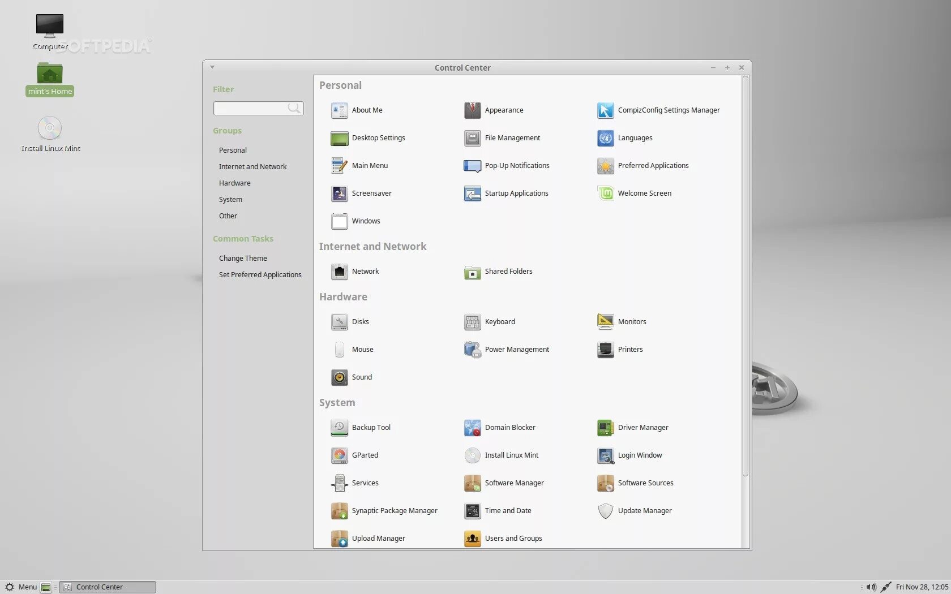Open Desktop Settings icon

tap(339, 138)
